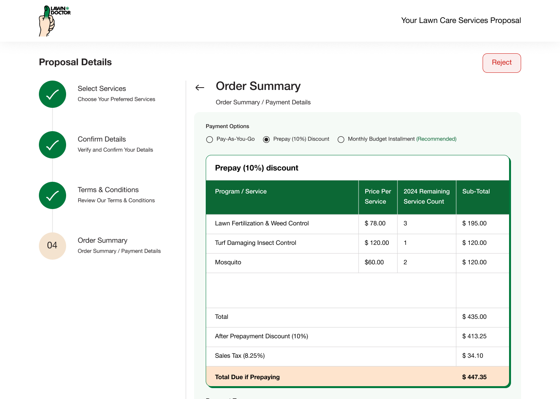Click the Prepay (10%) discount table heading
560x399 pixels.
point(257,168)
